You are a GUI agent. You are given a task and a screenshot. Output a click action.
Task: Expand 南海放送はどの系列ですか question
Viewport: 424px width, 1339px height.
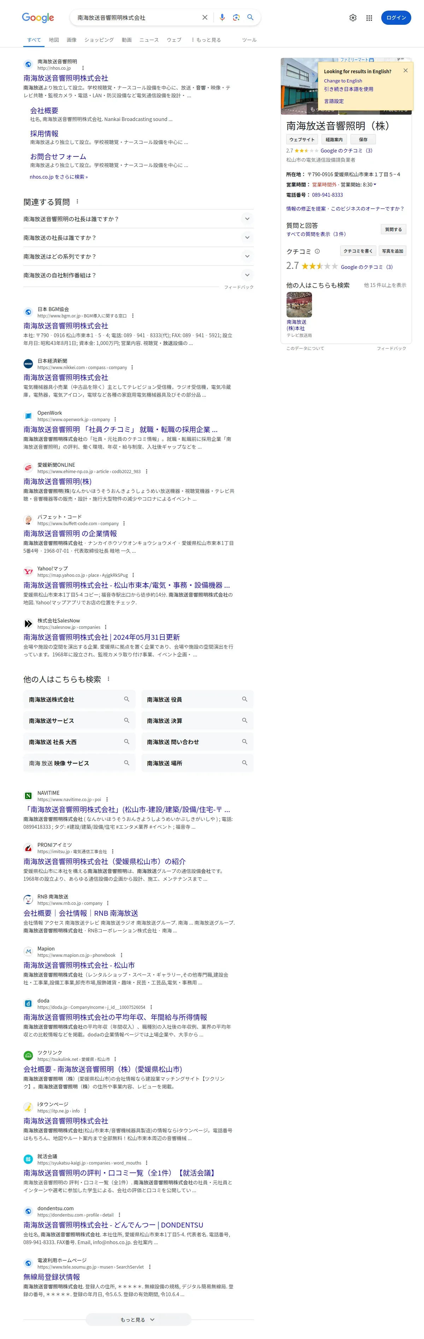(138, 256)
